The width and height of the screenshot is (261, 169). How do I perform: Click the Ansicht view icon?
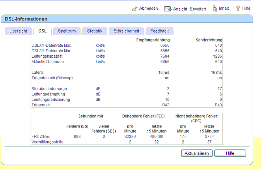pyautogui.click(x=168, y=9)
